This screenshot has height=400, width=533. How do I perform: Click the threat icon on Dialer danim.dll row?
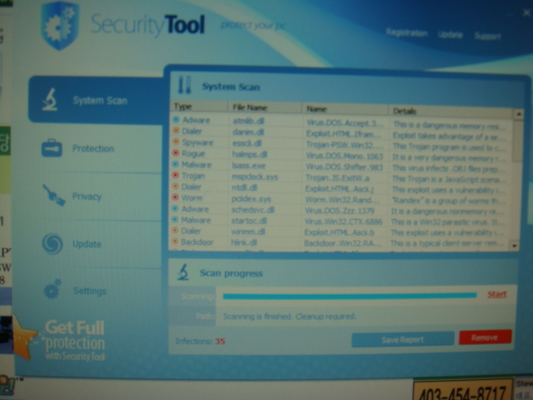[176, 130]
